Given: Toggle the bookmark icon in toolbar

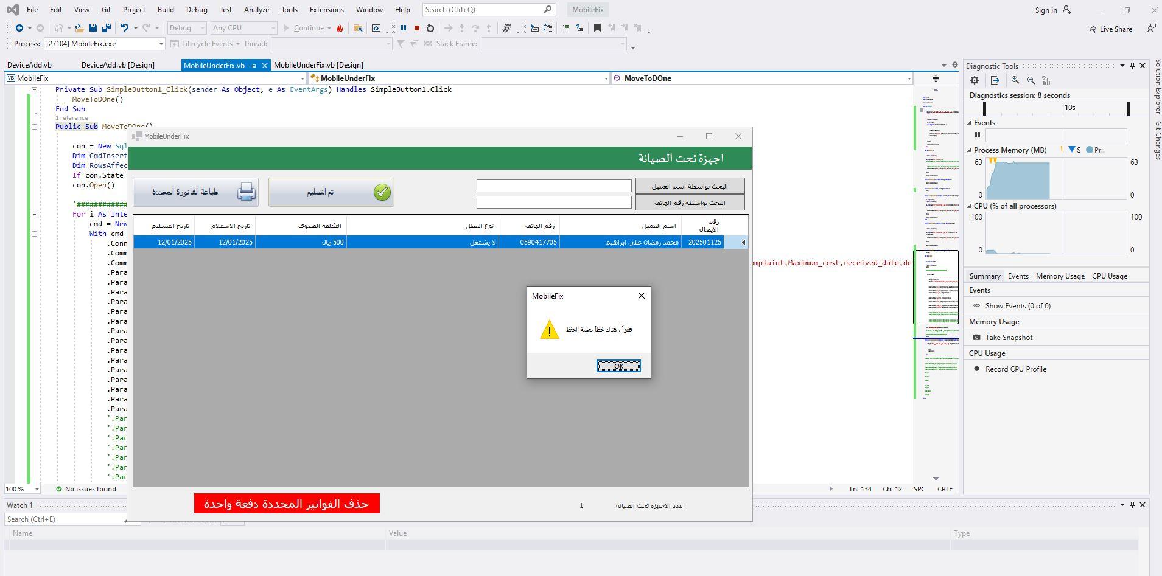Looking at the screenshot, I should pos(597,28).
